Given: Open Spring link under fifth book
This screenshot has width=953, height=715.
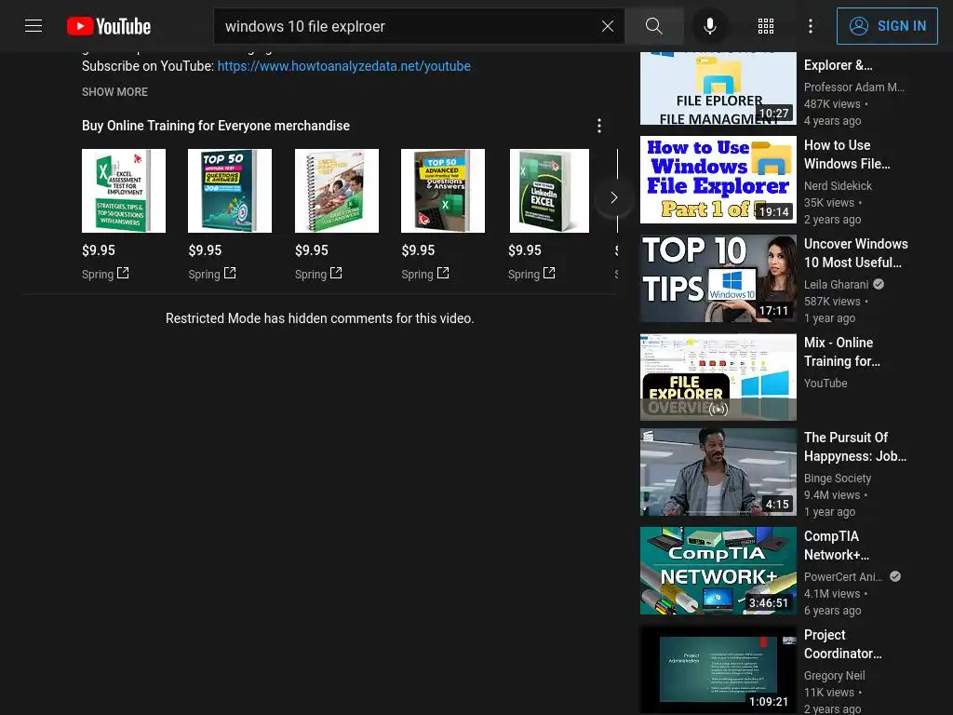Looking at the screenshot, I should [531, 274].
